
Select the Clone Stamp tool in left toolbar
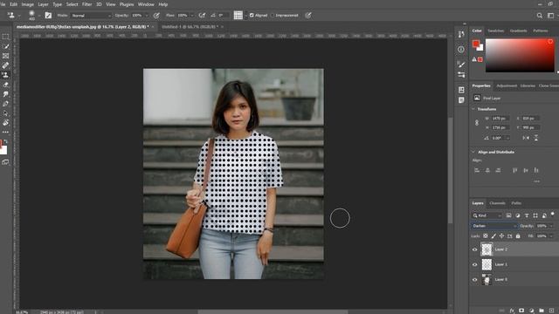tap(5, 75)
